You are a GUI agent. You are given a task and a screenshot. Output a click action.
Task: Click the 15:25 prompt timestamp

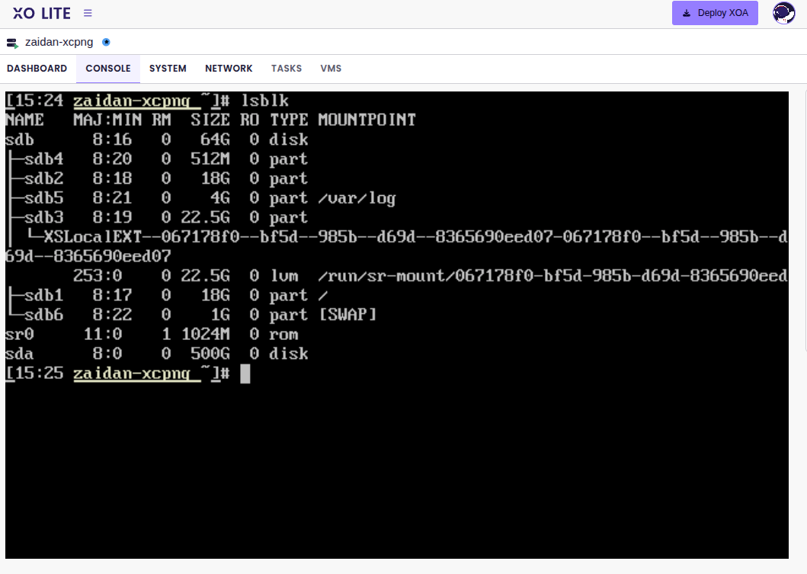click(39, 374)
